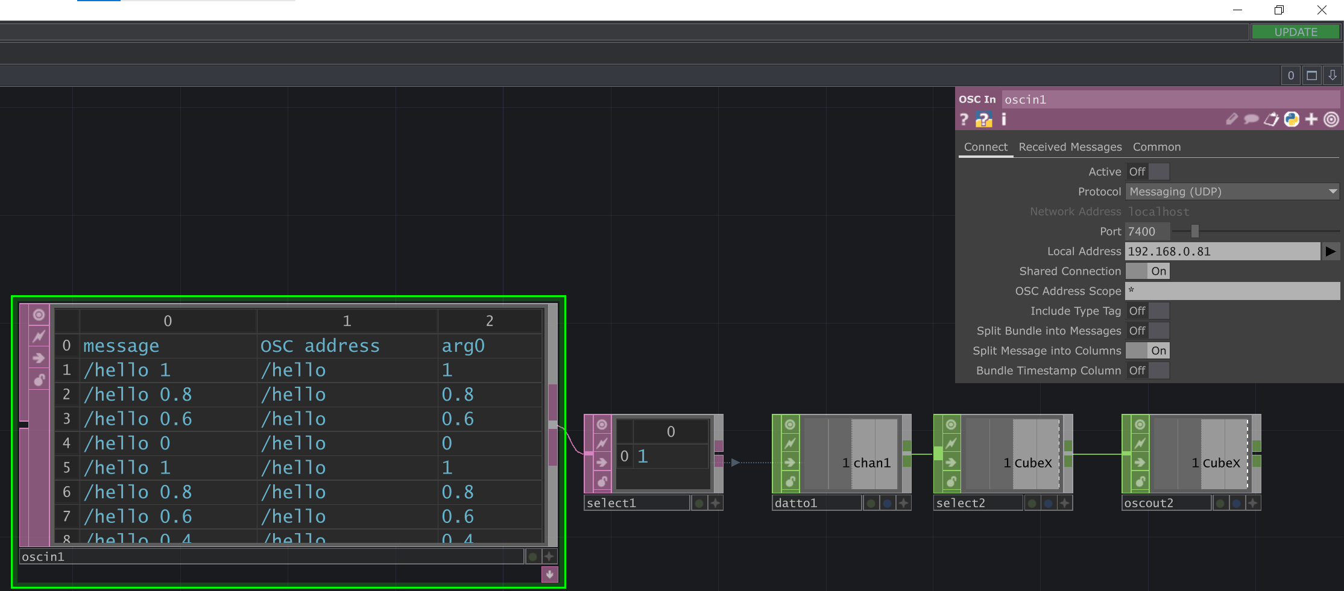The height and width of the screenshot is (591, 1344).
Task: Toggle viewer active flag on oscin1 node
Action: pos(39,315)
